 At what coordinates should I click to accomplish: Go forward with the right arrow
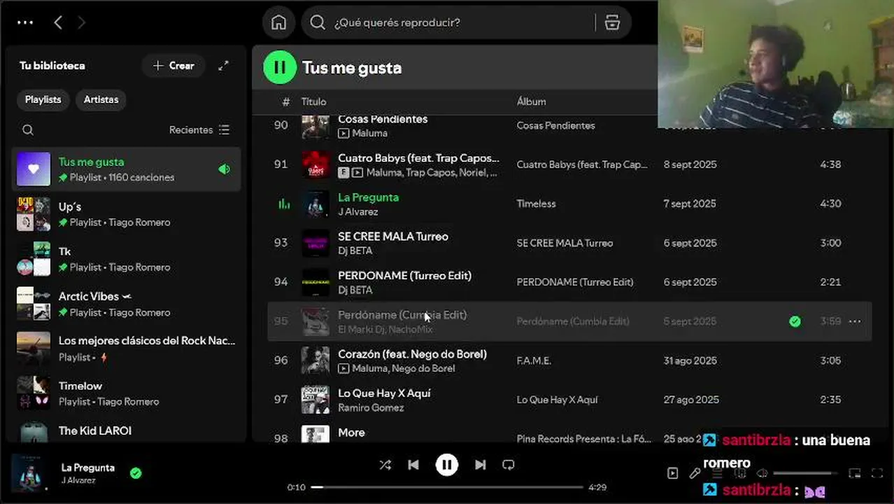coord(81,22)
